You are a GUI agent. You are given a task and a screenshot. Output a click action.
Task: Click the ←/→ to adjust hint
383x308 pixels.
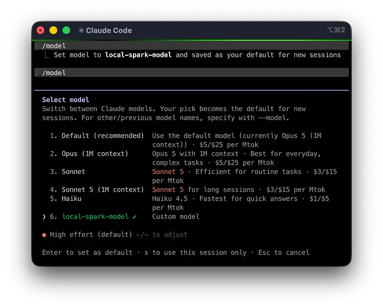click(x=162, y=235)
